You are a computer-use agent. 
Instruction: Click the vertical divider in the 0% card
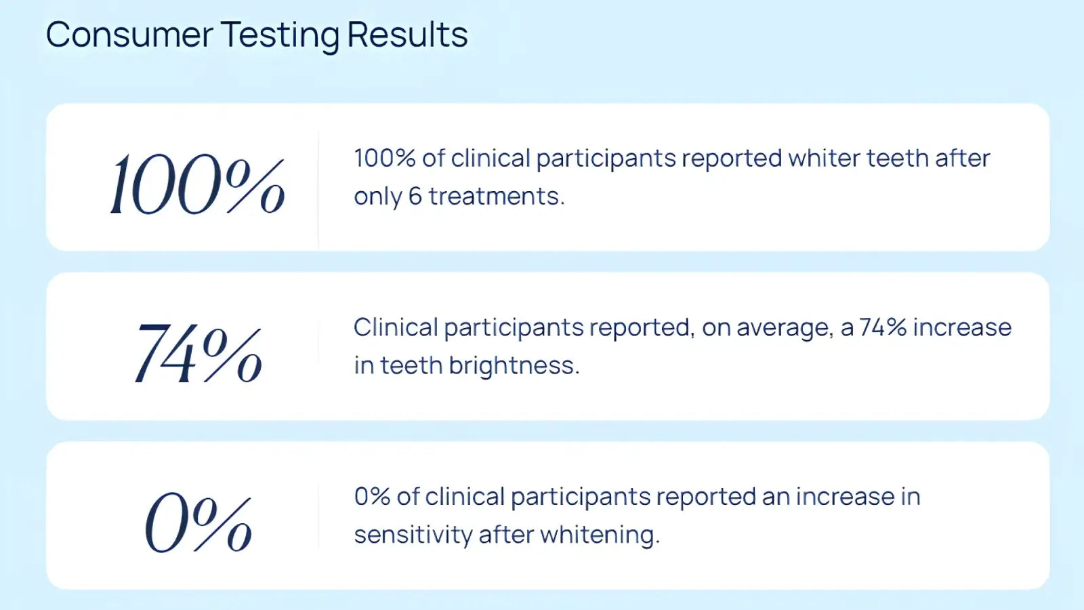[x=318, y=516]
